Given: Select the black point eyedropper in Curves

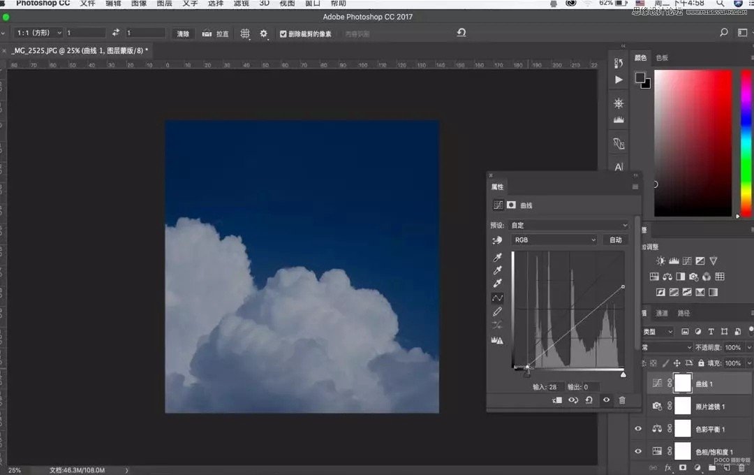Looking at the screenshot, I should (x=497, y=258).
